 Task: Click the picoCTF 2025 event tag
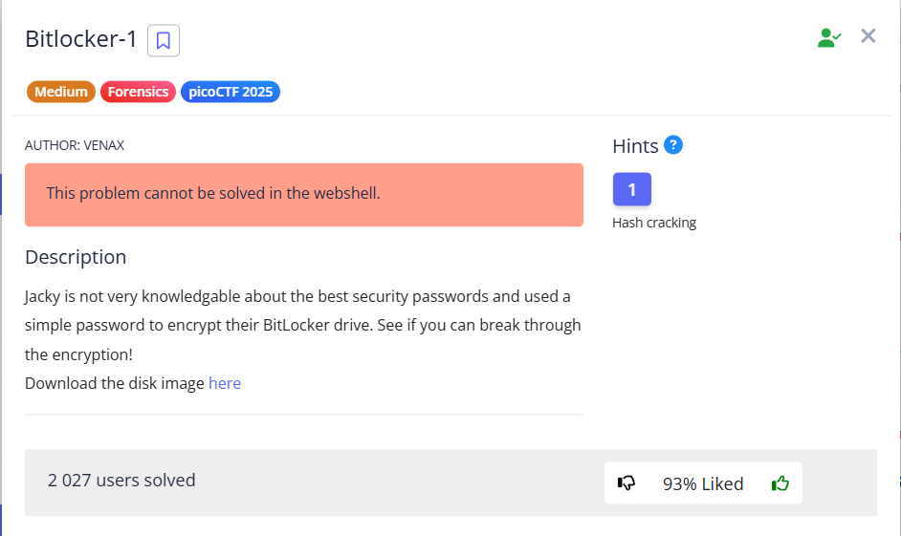tap(230, 92)
